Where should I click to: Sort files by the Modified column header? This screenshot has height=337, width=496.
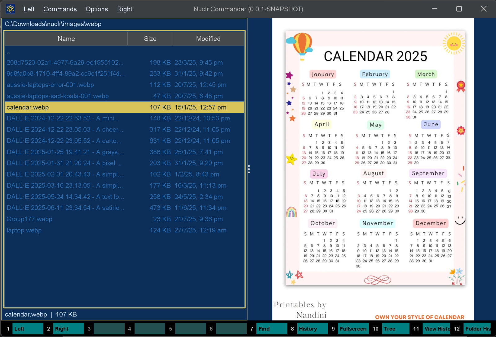(x=208, y=39)
